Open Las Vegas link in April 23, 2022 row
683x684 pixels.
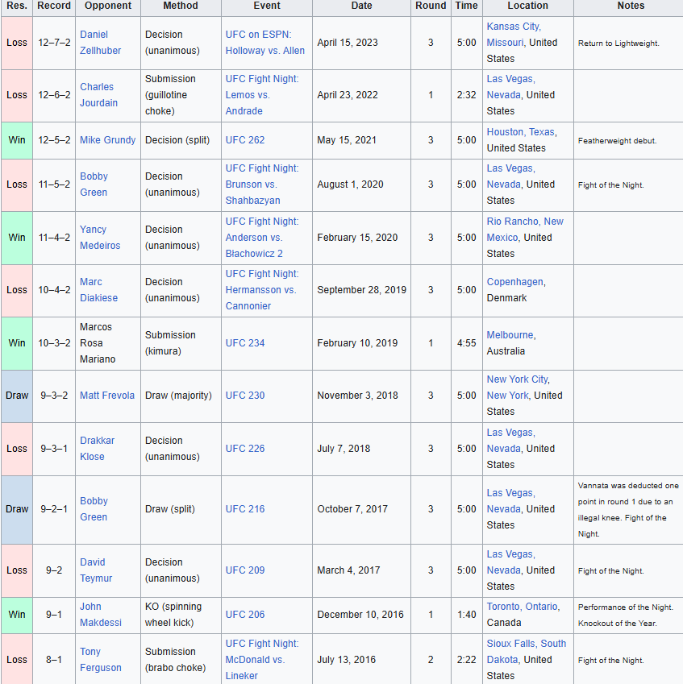pos(510,79)
